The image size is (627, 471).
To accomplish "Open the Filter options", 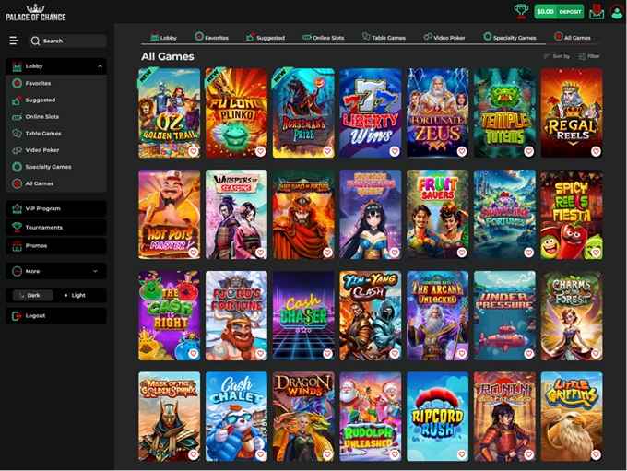I will click(589, 56).
